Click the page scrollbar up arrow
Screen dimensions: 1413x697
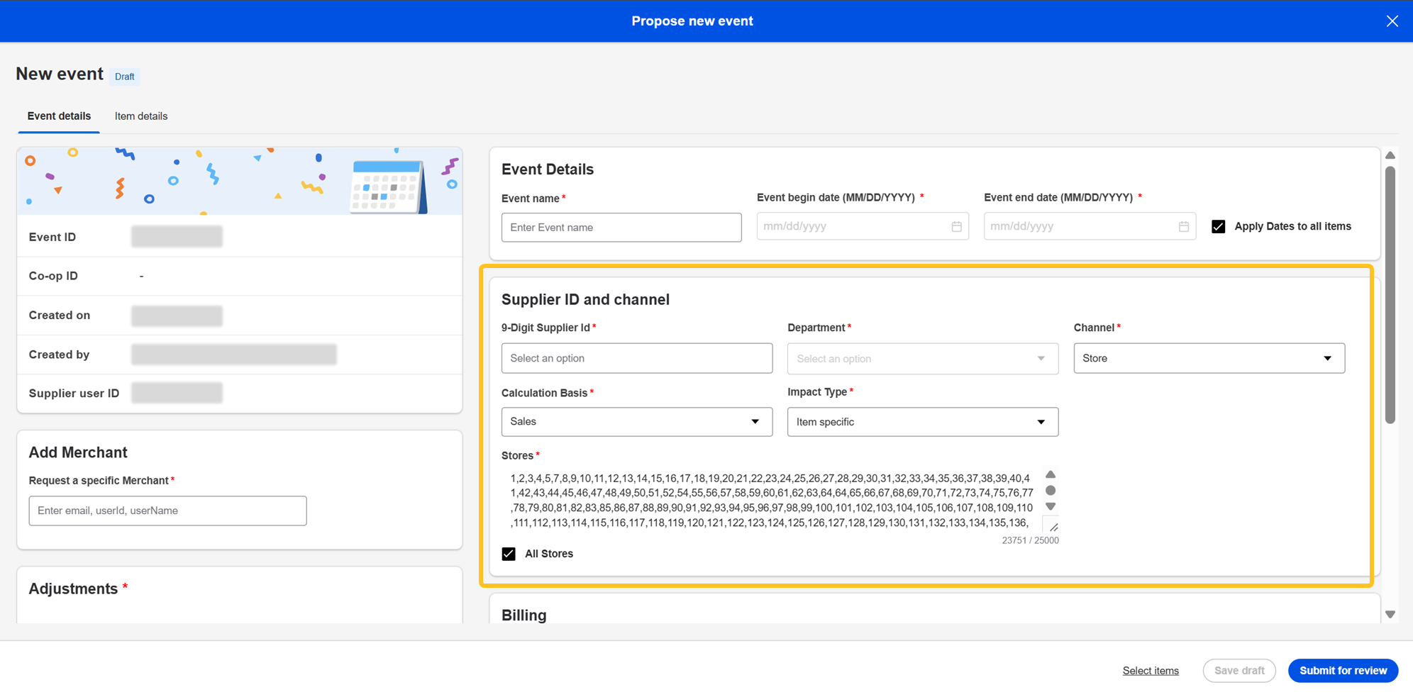click(1390, 155)
